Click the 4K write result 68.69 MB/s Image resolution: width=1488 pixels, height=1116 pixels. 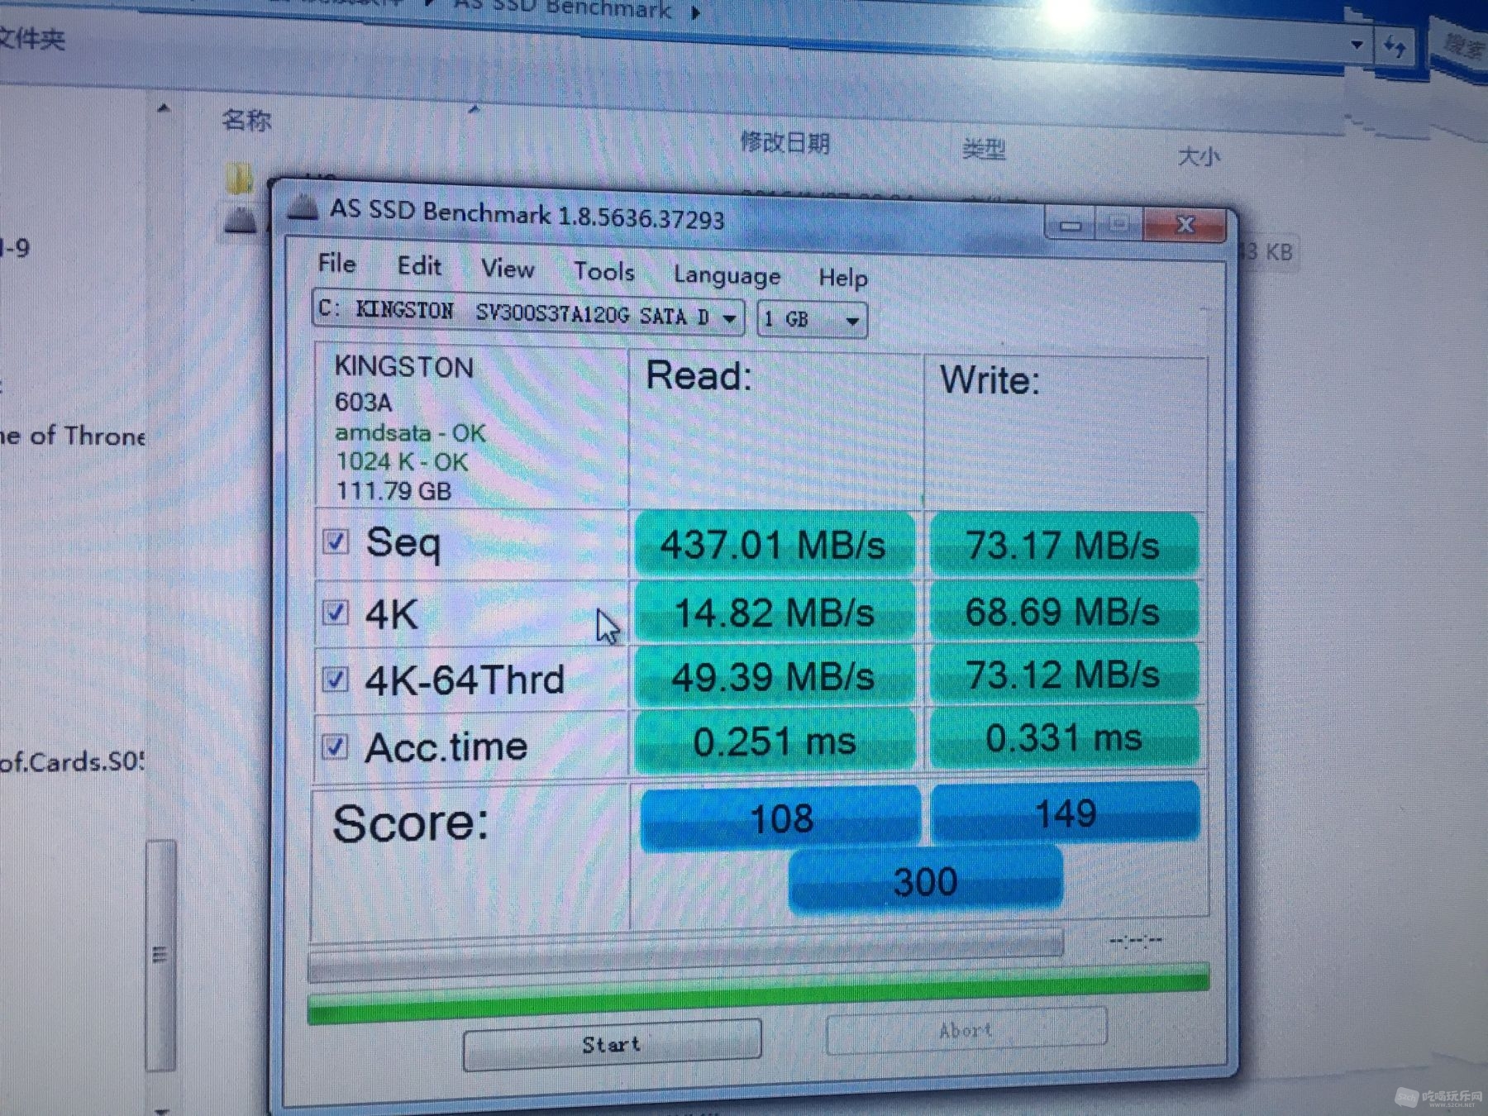click(1064, 612)
